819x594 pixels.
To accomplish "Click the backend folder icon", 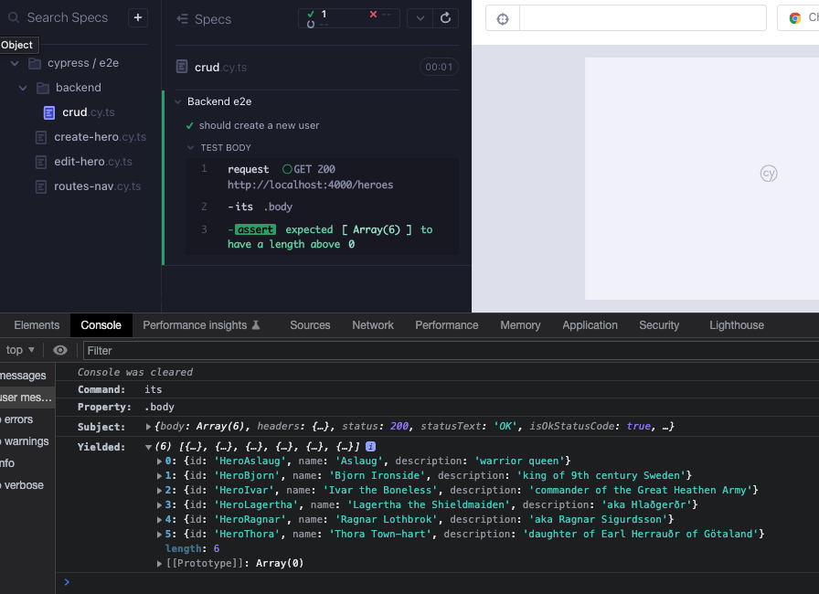I will pos(43,88).
